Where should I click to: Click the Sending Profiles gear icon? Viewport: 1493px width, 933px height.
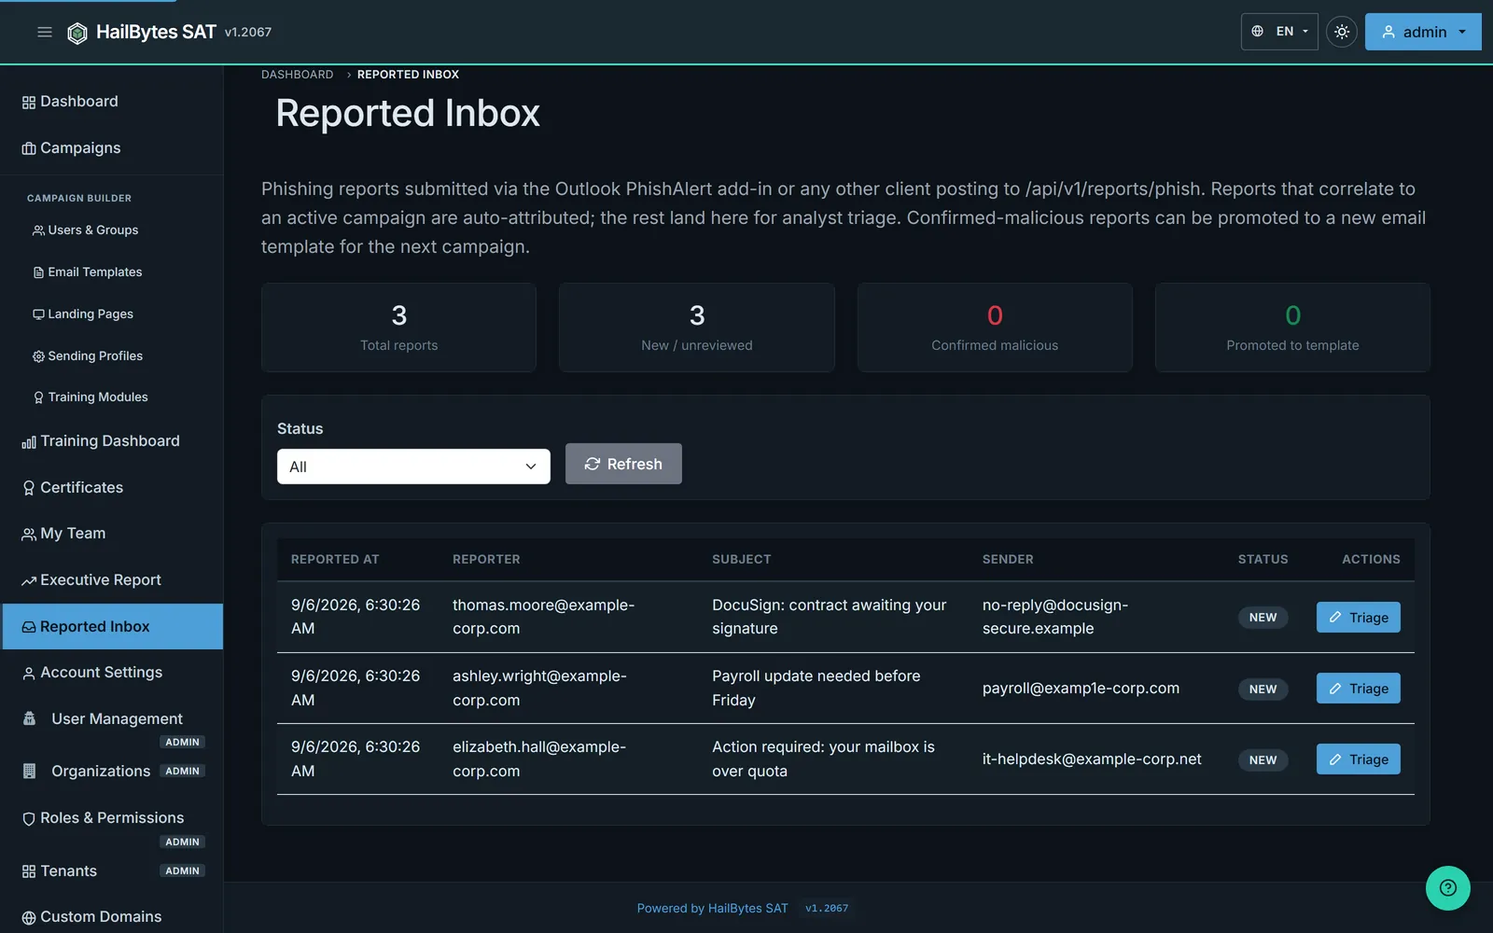click(38, 356)
